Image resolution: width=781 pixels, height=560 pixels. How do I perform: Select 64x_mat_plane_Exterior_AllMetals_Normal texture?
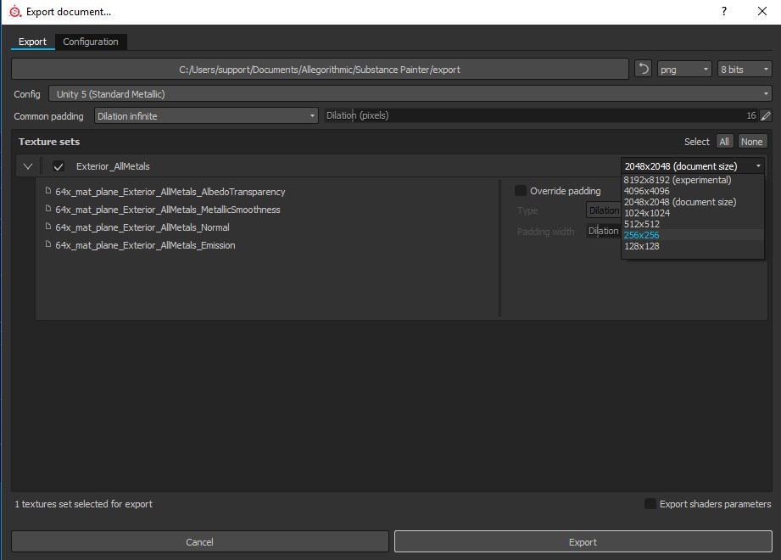[142, 227]
